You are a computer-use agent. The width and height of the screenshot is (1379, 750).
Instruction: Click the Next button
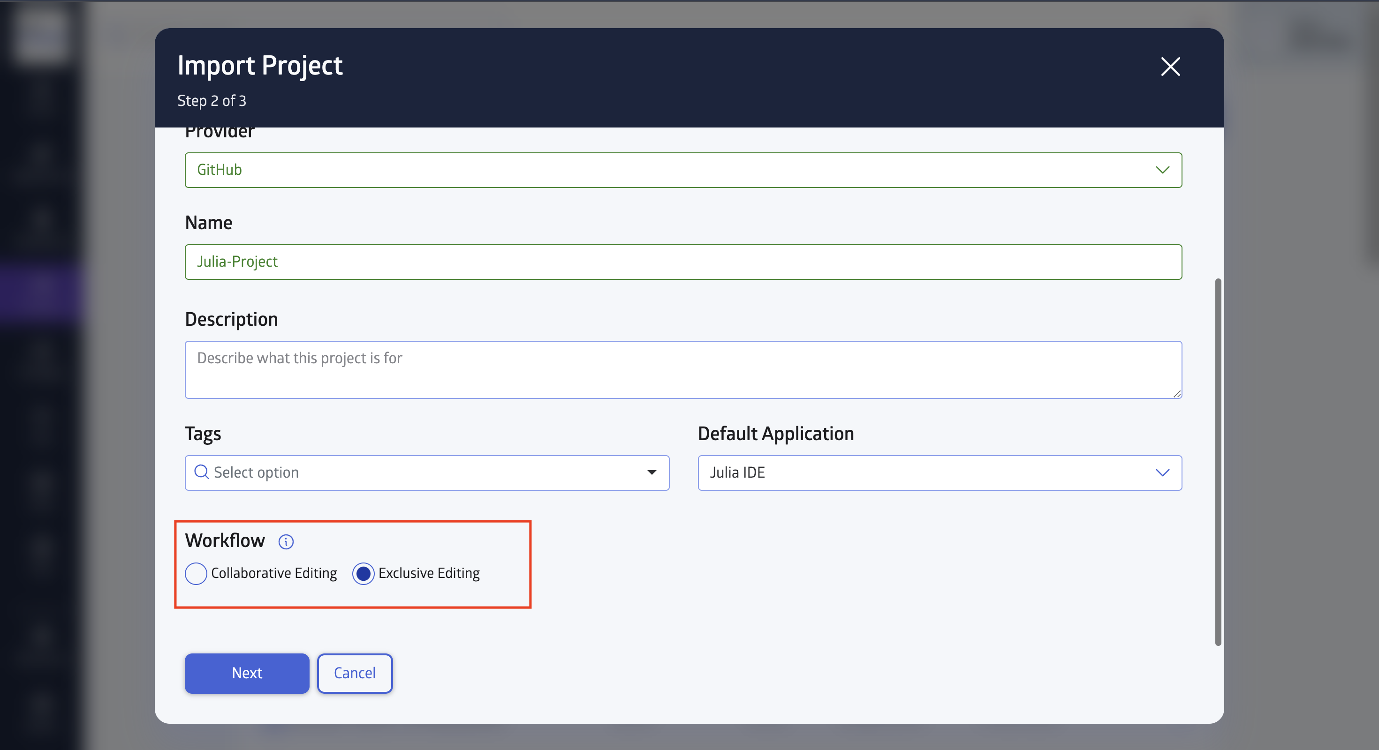point(247,673)
